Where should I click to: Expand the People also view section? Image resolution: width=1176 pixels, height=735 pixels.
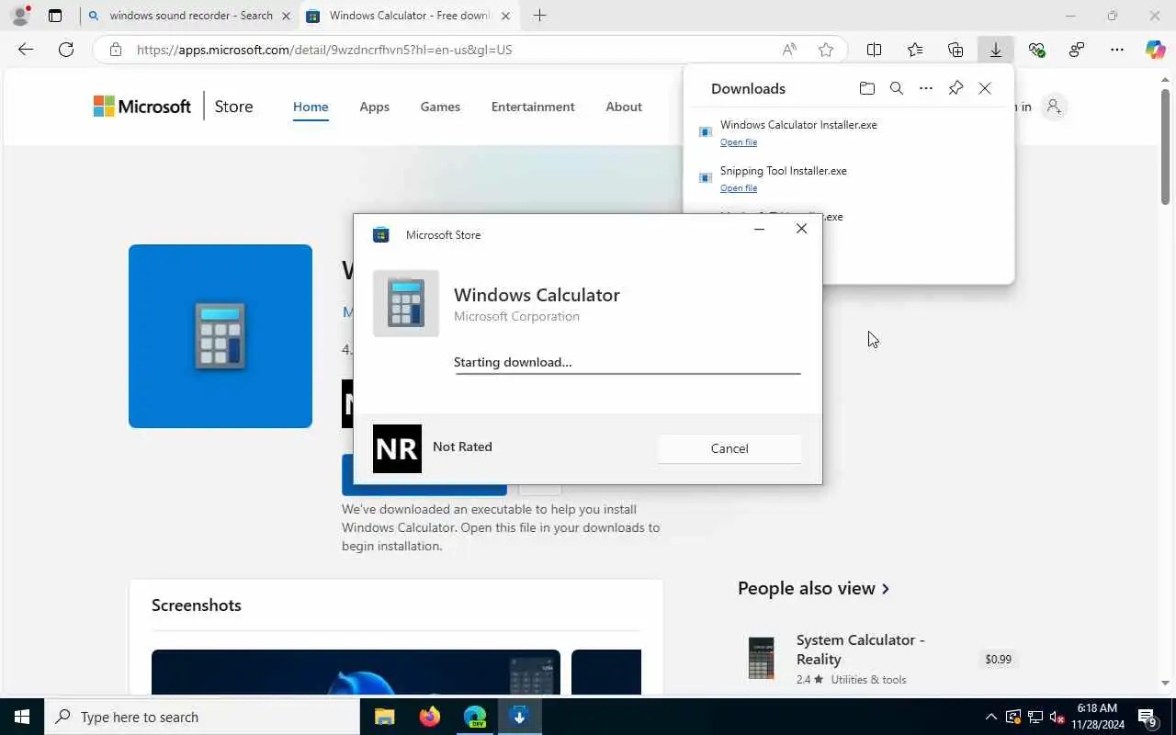tap(813, 588)
